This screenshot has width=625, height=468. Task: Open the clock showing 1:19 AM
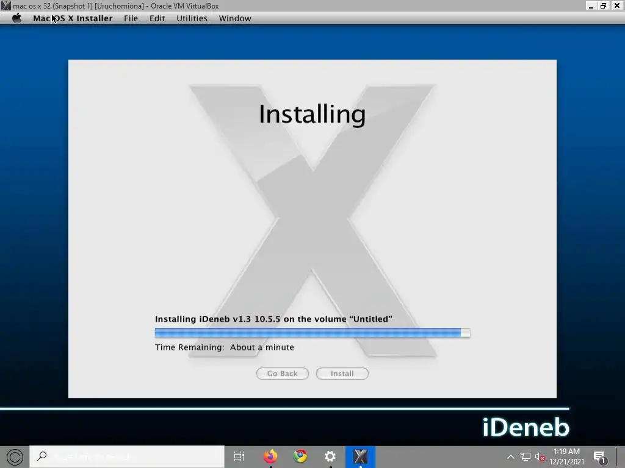tap(567, 456)
